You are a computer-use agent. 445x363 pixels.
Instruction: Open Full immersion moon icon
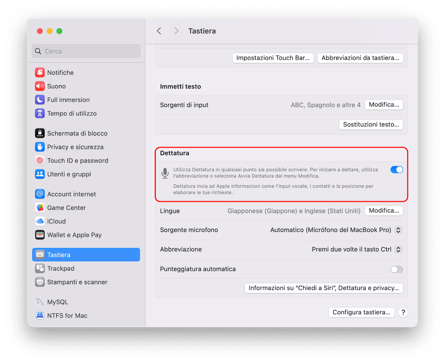tap(40, 100)
